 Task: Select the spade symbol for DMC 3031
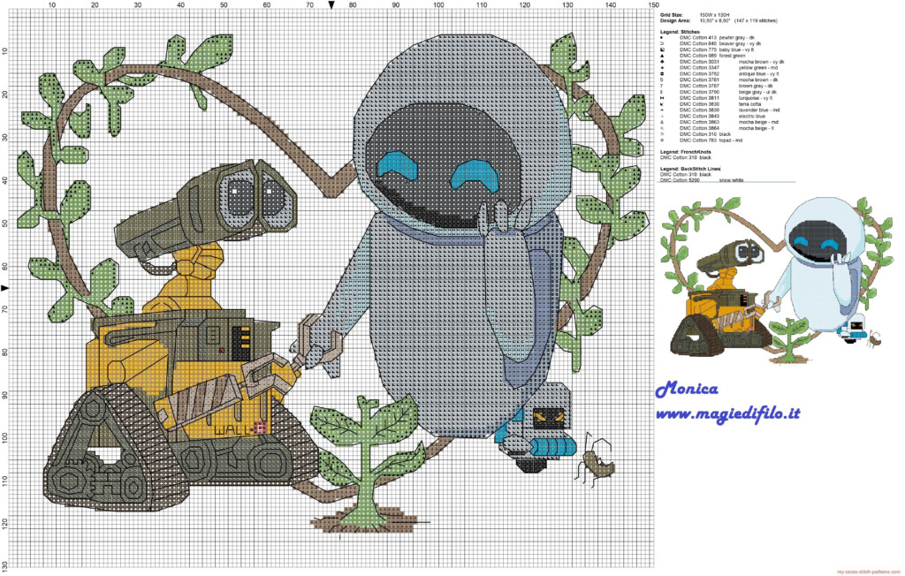(x=662, y=62)
